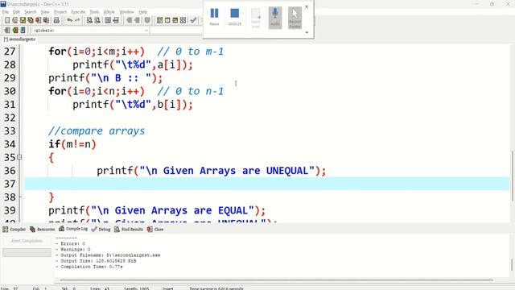Open the Project menu

pos(60,12)
